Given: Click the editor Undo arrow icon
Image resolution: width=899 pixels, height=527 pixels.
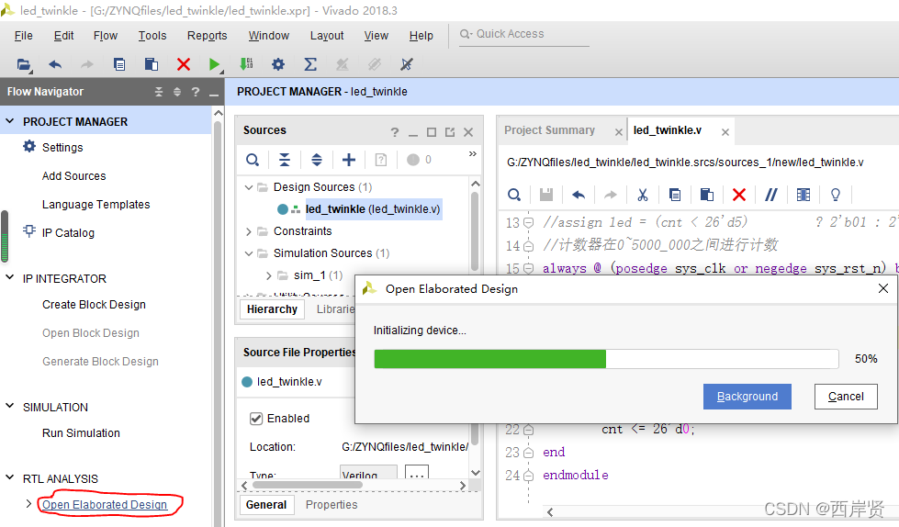Looking at the screenshot, I should (579, 195).
